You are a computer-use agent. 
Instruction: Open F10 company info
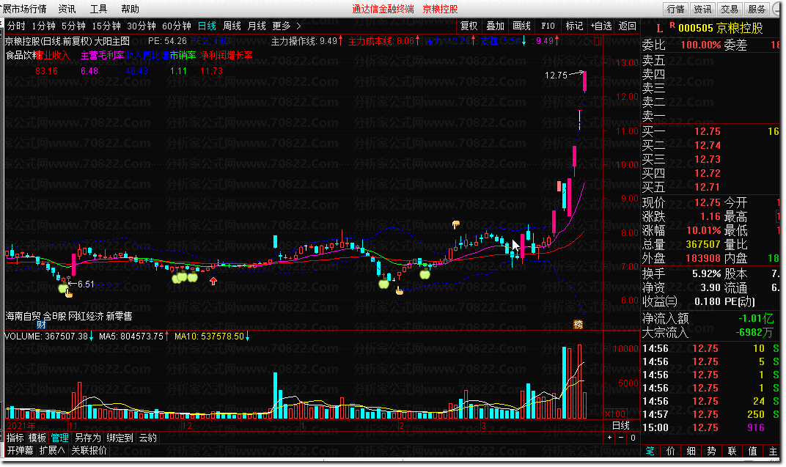tap(548, 26)
